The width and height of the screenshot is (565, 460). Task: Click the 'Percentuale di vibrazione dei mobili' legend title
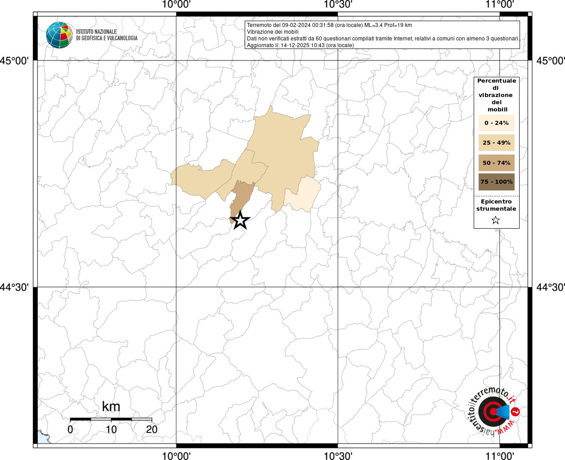497,95
